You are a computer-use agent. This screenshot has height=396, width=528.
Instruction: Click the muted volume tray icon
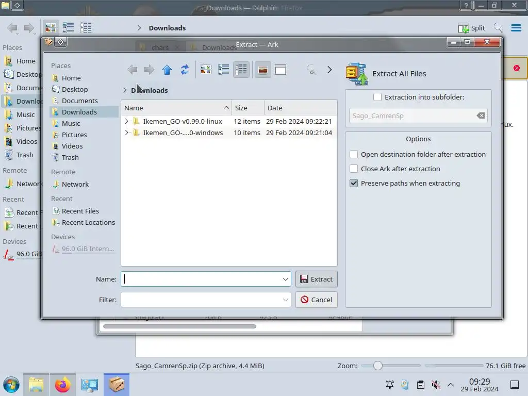436,385
